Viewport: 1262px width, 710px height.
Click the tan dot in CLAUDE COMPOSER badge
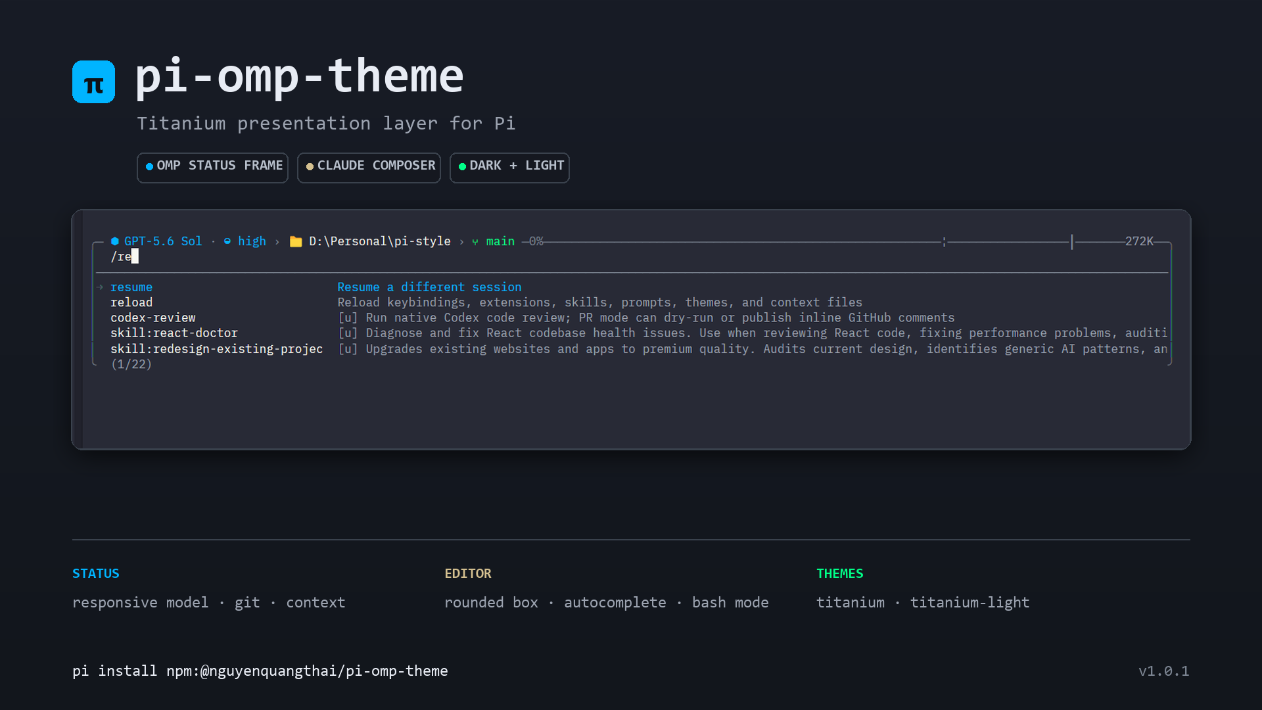tap(310, 166)
